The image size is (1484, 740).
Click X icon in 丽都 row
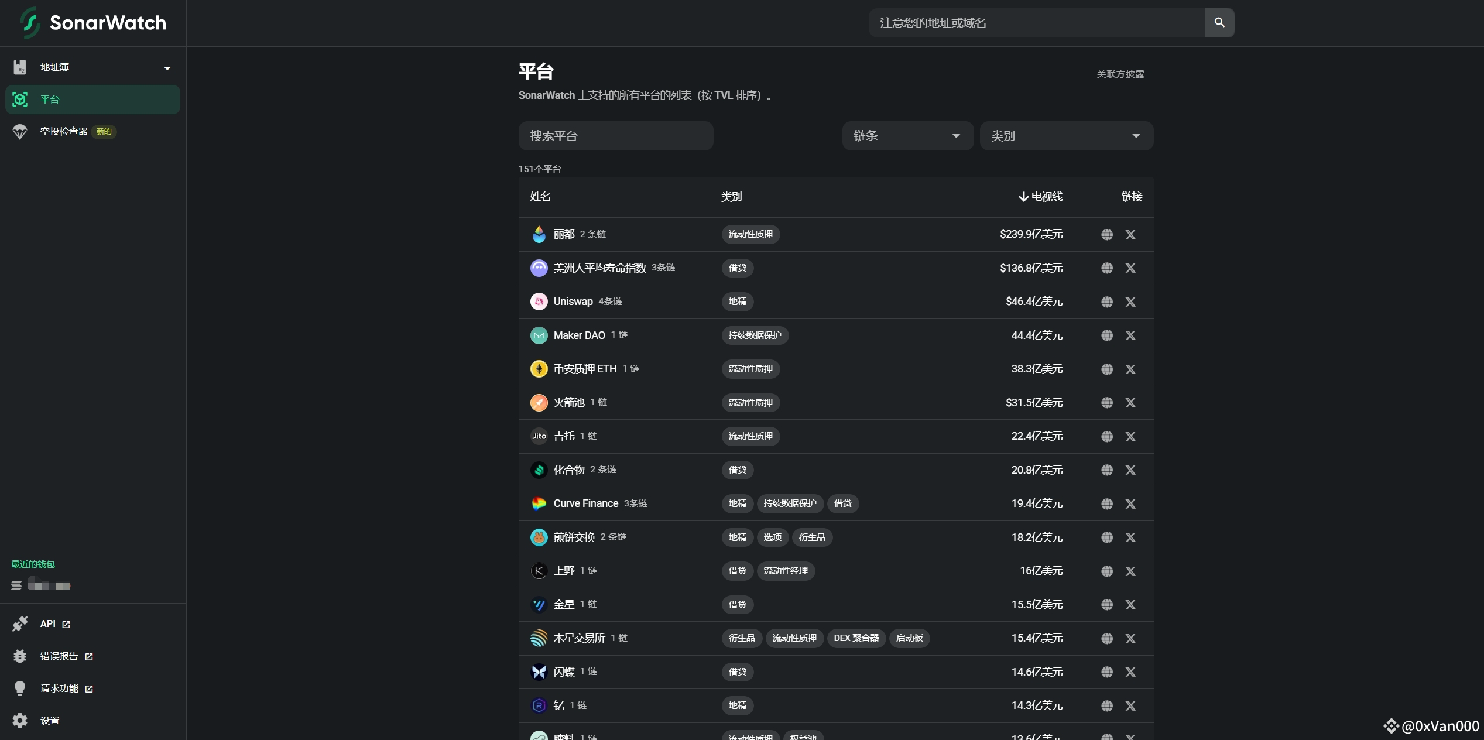[x=1130, y=235]
